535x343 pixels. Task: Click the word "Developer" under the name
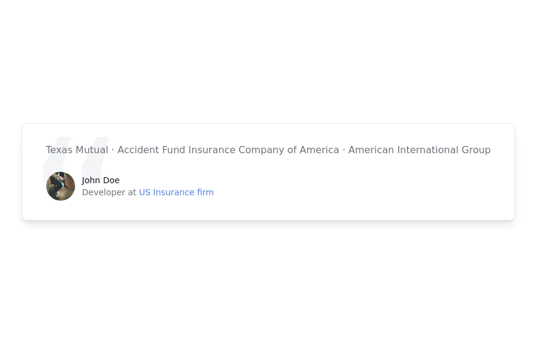103,192
